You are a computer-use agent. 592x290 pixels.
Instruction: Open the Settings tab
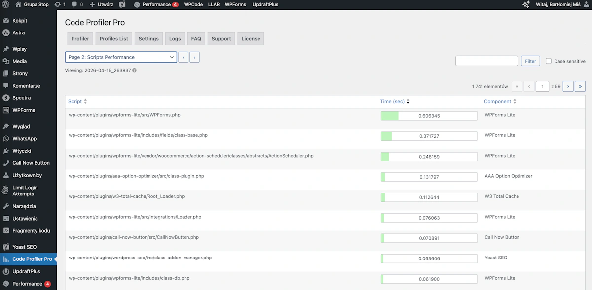[x=148, y=39]
